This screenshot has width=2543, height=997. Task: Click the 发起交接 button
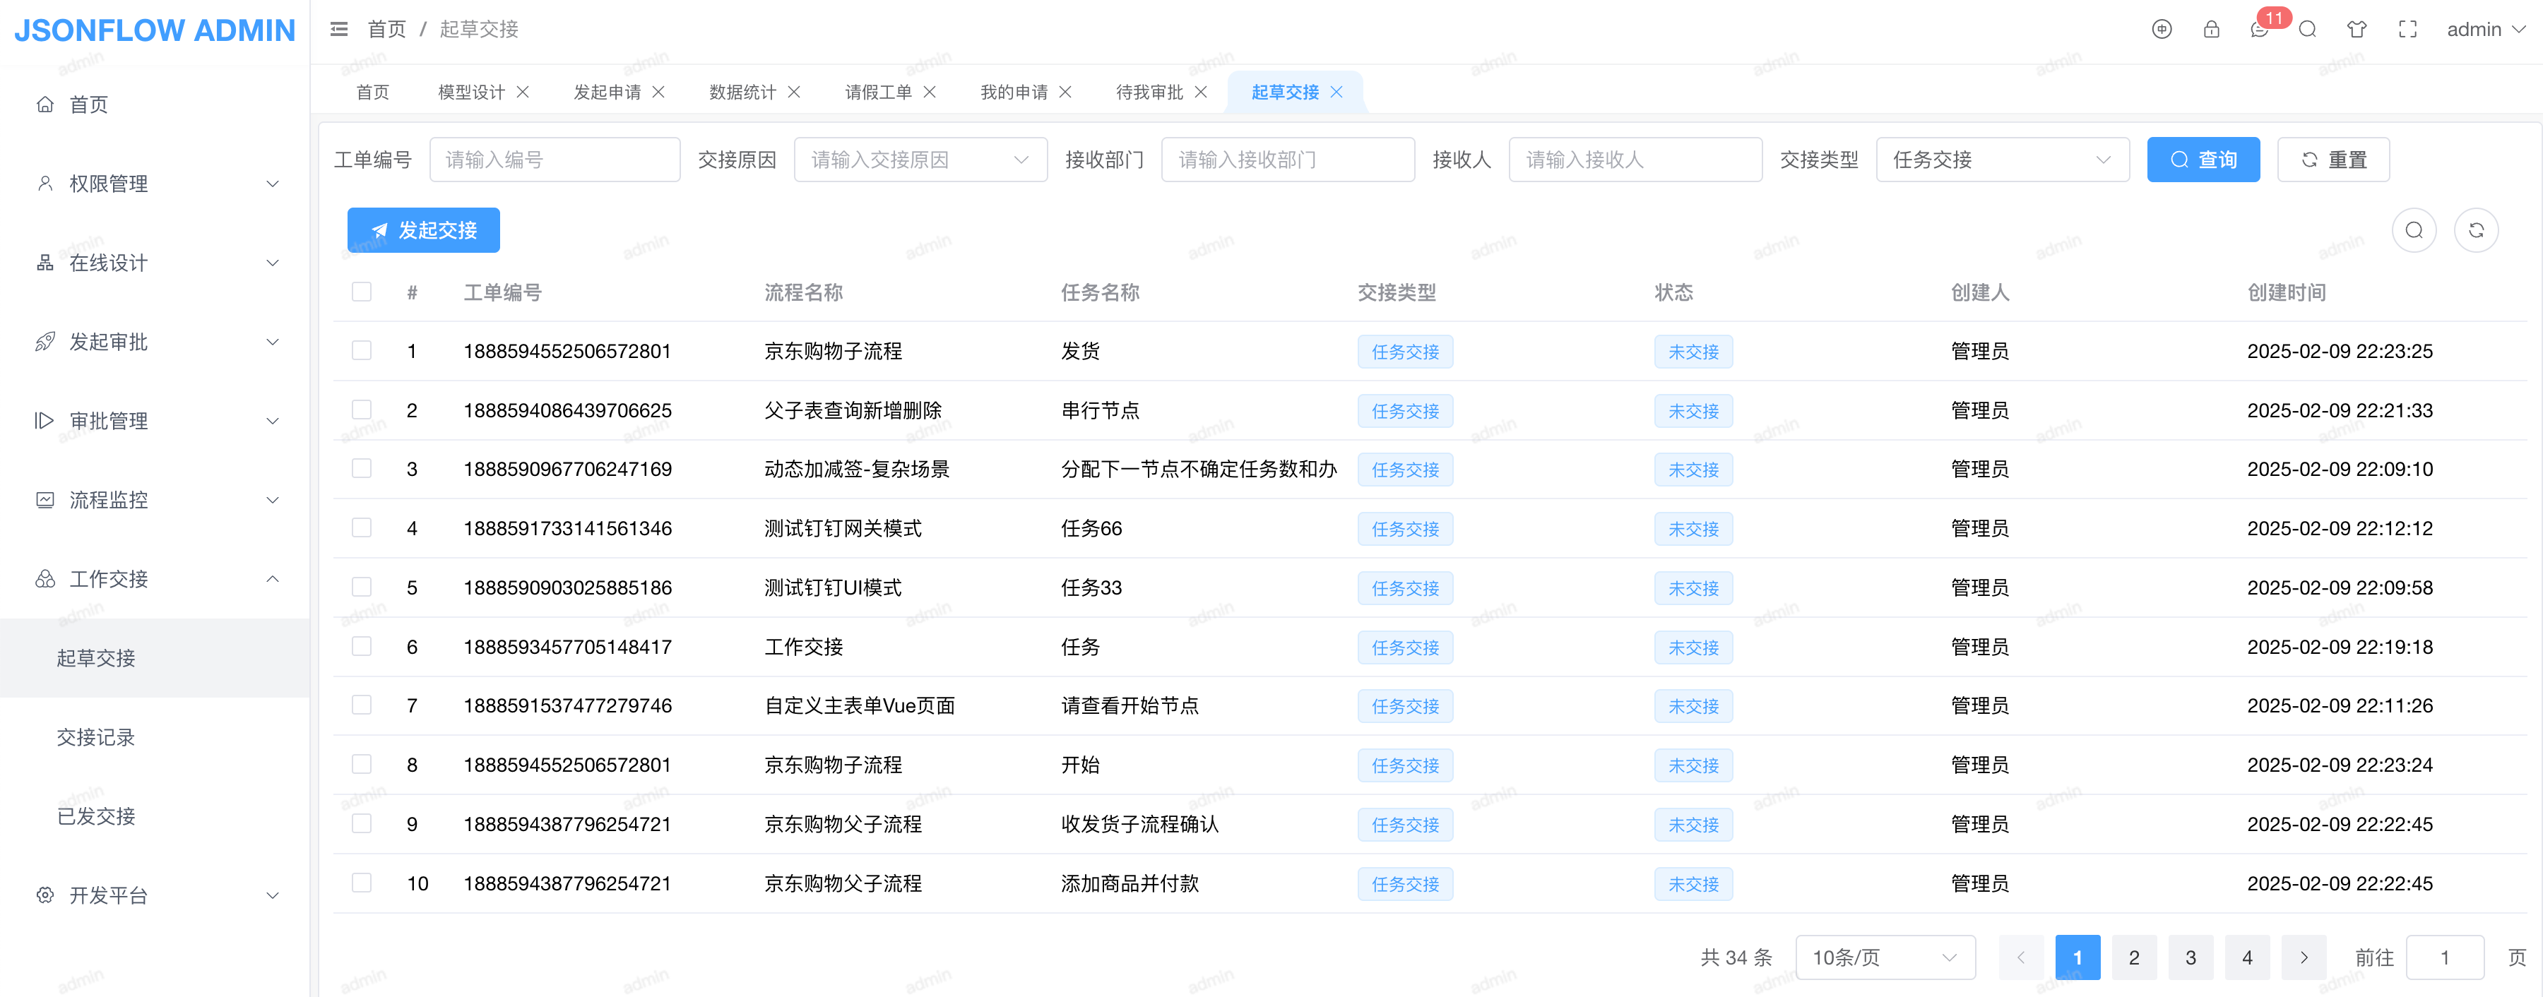click(x=424, y=230)
